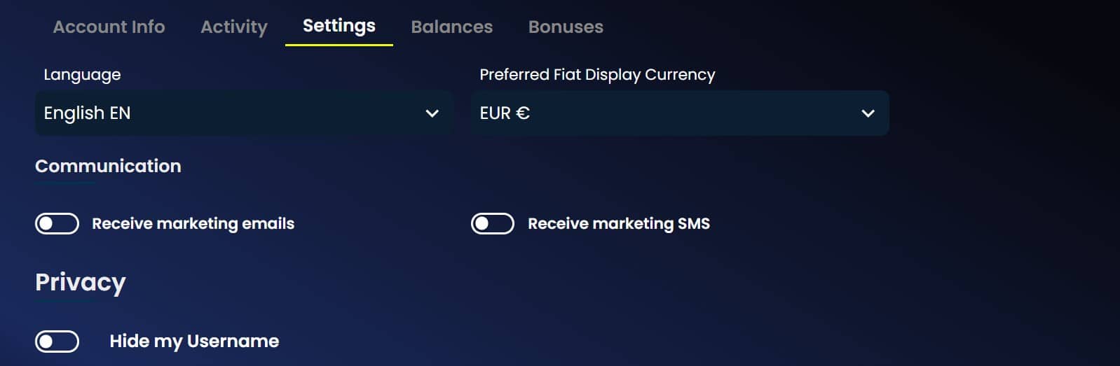Open the Activity tab
This screenshot has height=366, width=1120.
234,27
